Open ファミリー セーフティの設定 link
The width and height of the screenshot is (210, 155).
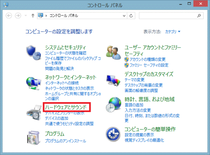(149, 65)
